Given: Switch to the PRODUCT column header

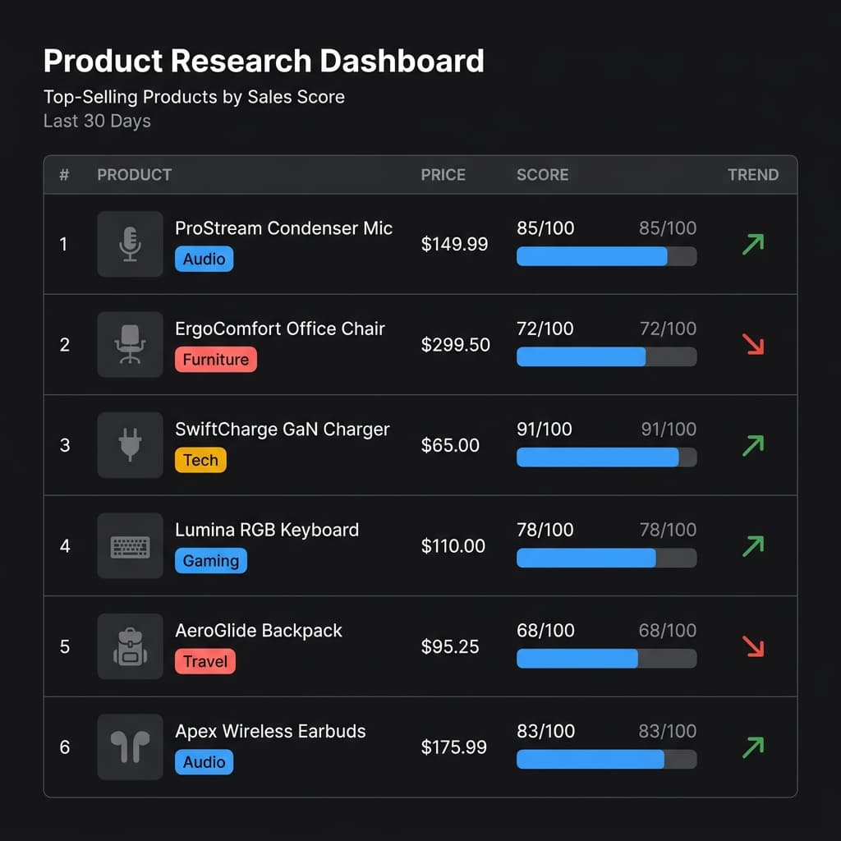Looking at the screenshot, I should click(134, 175).
